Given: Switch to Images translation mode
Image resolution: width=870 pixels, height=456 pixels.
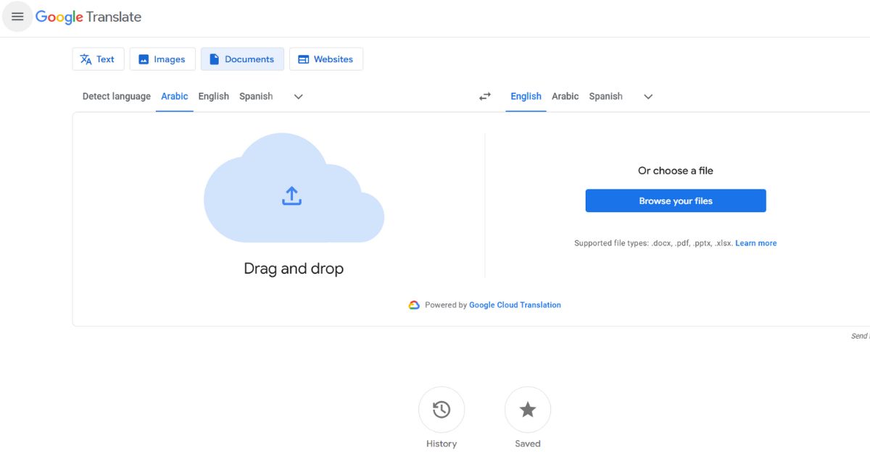Looking at the screenshot, I should [x=162, y=59].
